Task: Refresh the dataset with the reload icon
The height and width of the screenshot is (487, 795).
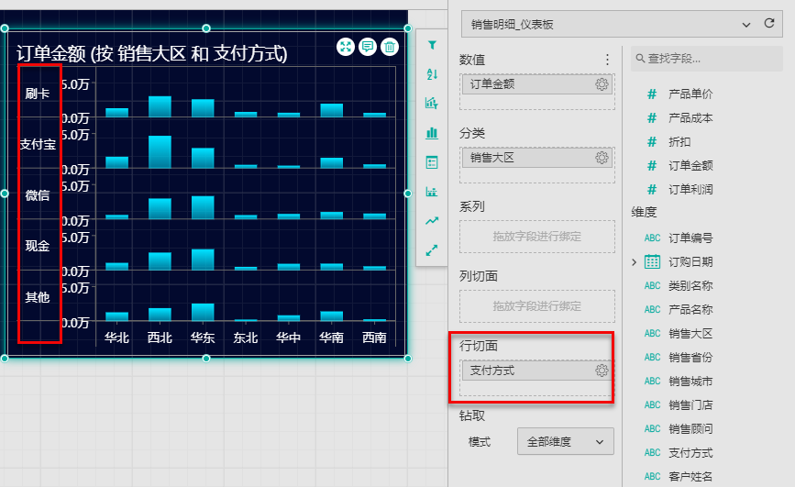Action: pos(768,24)
